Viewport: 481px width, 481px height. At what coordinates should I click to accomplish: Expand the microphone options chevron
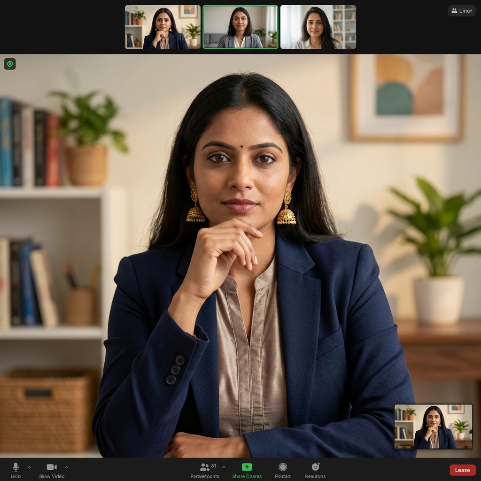pos(29,467)
